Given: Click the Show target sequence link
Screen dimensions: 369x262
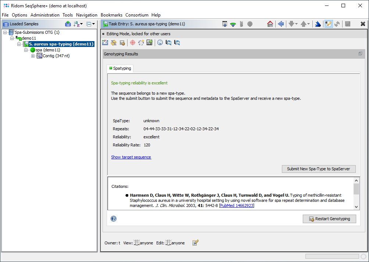Looking at the screenshot, I should tap(131, 157).
